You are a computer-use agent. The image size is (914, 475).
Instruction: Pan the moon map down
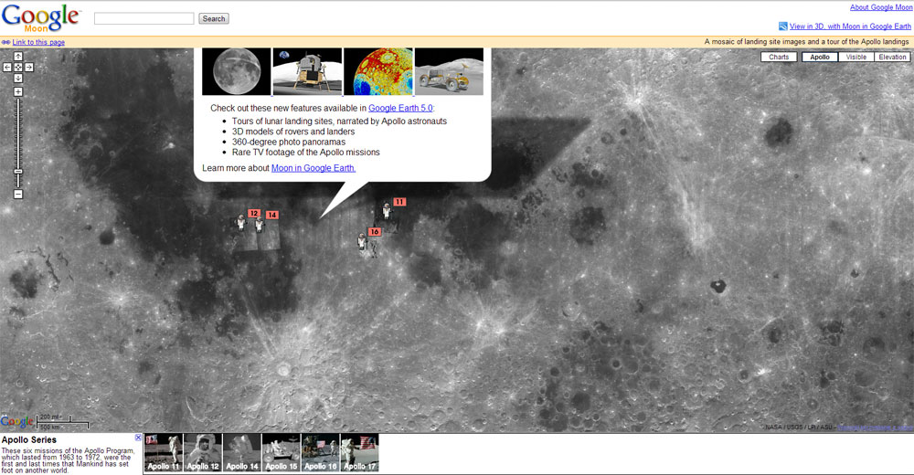click(18, 78)
